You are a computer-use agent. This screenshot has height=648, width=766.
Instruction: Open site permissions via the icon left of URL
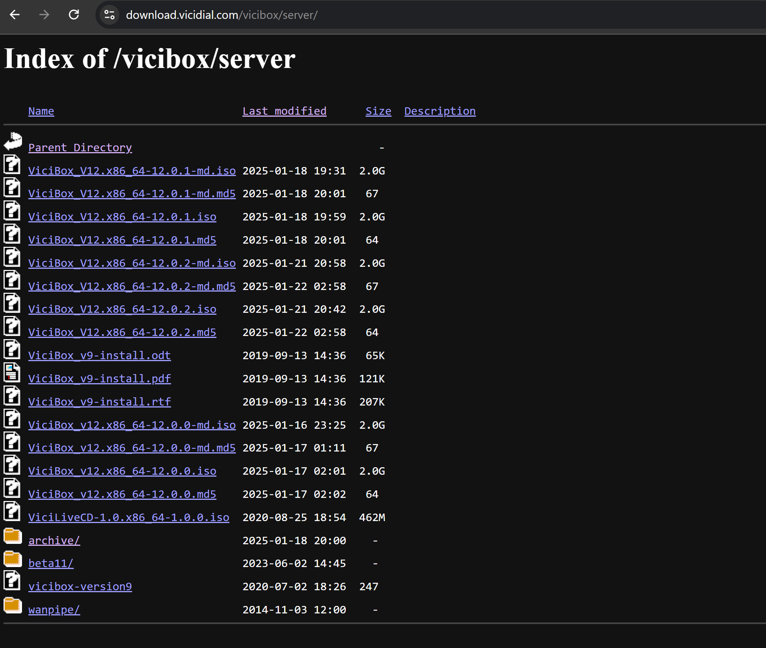pos(109,15)
